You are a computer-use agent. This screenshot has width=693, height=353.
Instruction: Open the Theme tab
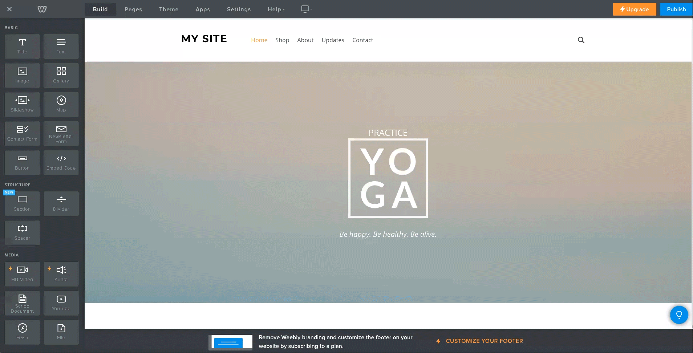[x=169, y=9]
